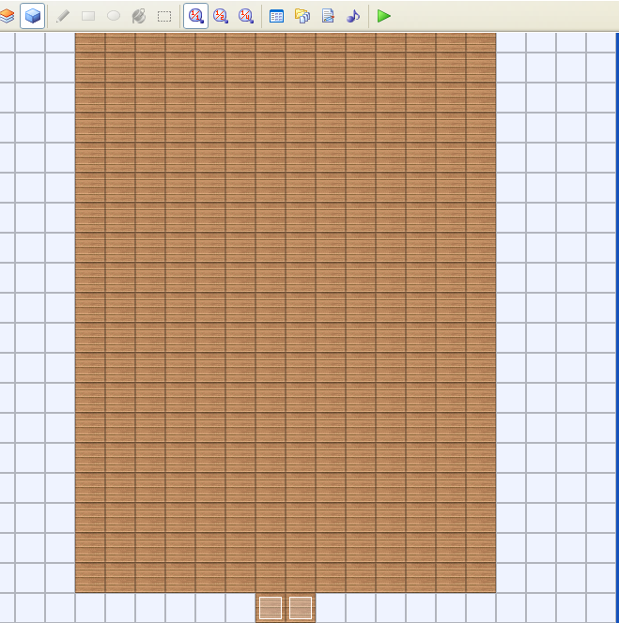Open the Database table icon

pyautogui.click(x=276, y=16)
